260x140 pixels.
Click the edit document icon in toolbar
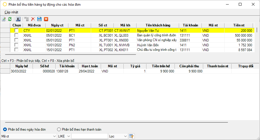(x=4, y=19)
